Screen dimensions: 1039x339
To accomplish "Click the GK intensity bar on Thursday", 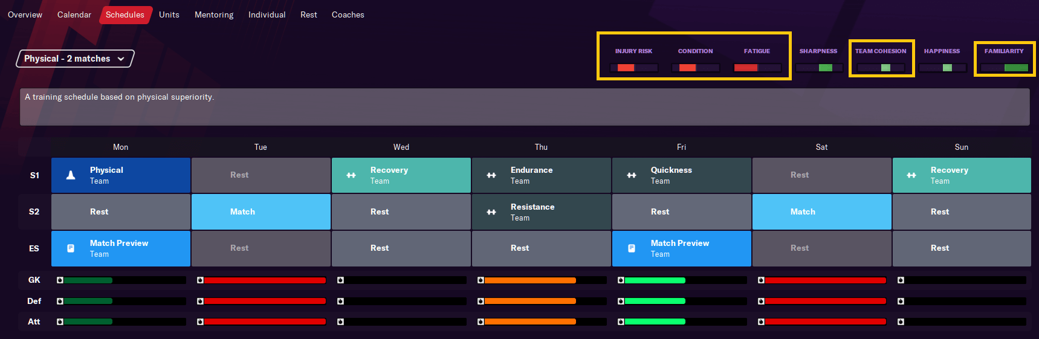I will pyautogui.click(x=546, y=280).
